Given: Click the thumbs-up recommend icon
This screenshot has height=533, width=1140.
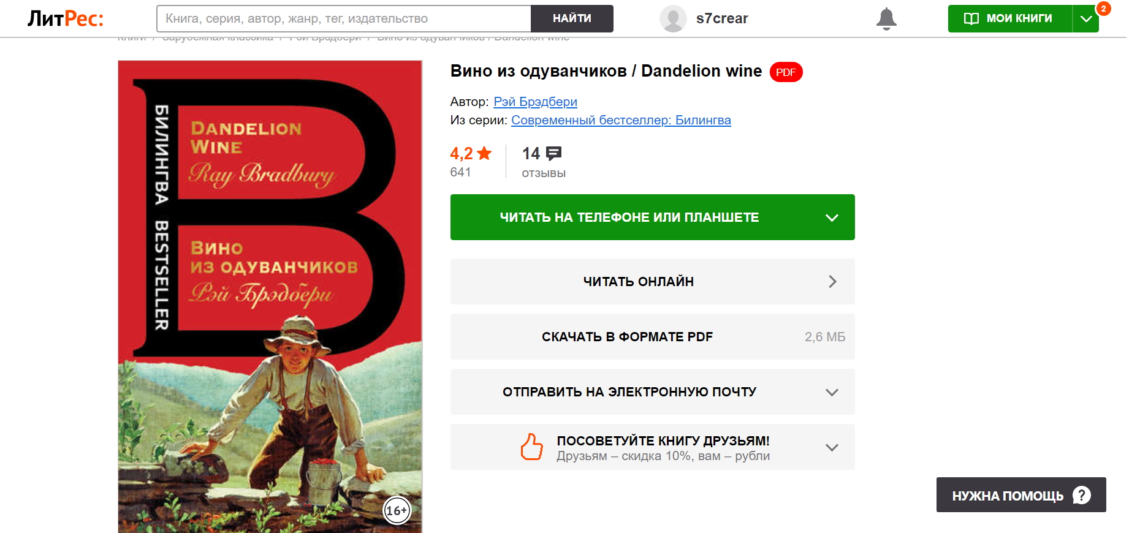Looking at the screenshot, I should 531,447.
